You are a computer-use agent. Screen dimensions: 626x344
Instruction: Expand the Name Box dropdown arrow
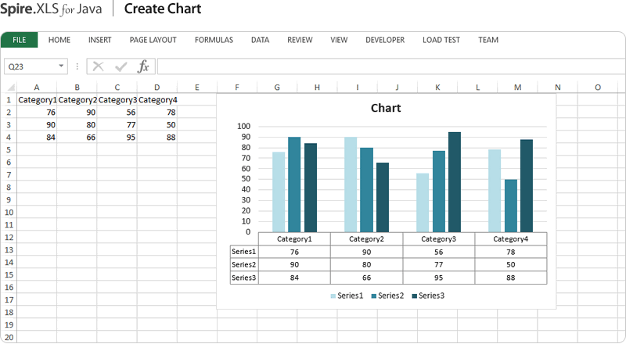point(62,66)
